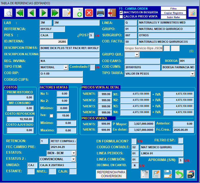
Task: Click the REFERENCIA input field
Action: pos(52,29)
